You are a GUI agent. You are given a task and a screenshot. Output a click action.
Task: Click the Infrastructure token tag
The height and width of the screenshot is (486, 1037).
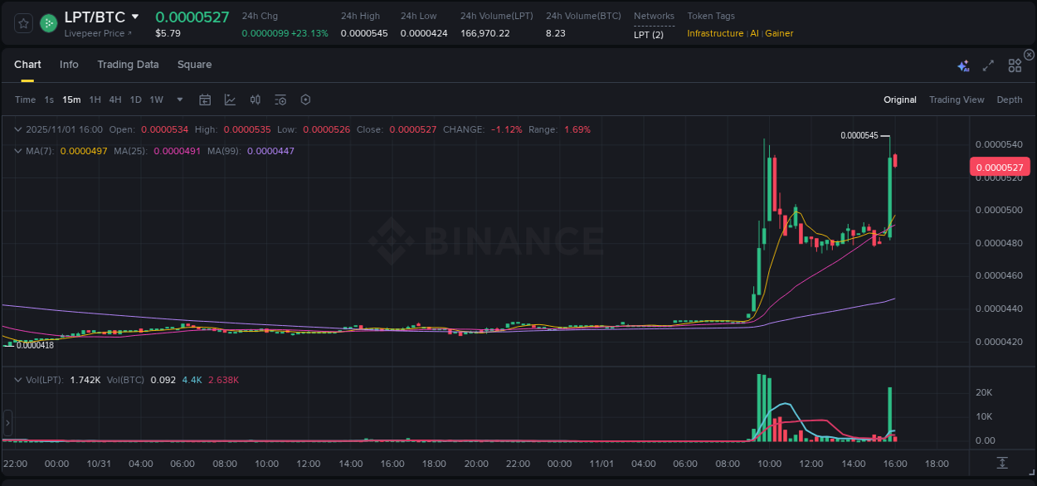(x=715, y=33)
